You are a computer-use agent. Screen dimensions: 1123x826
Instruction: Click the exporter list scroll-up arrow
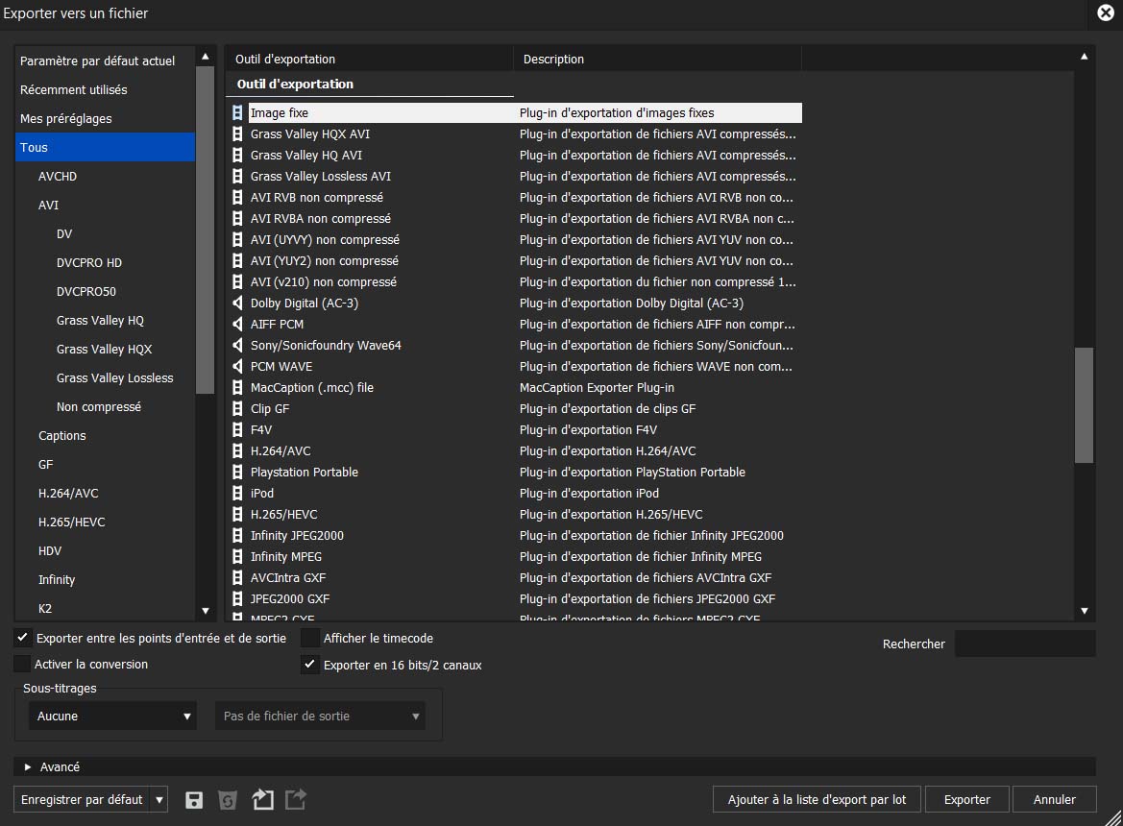[1085, 56]
